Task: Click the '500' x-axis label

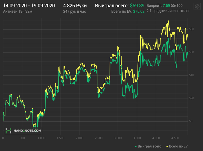Action: pyautogui.click(x=22, y=138)
